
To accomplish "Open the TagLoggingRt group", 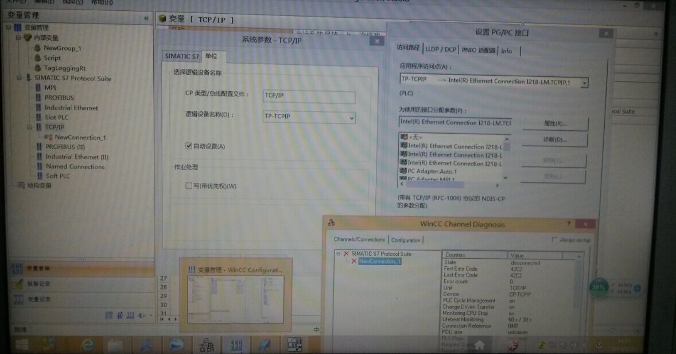I will coord(64,68).
